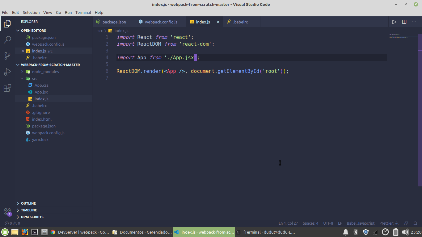Open the Run and Debug view

(x=7, y=72)
